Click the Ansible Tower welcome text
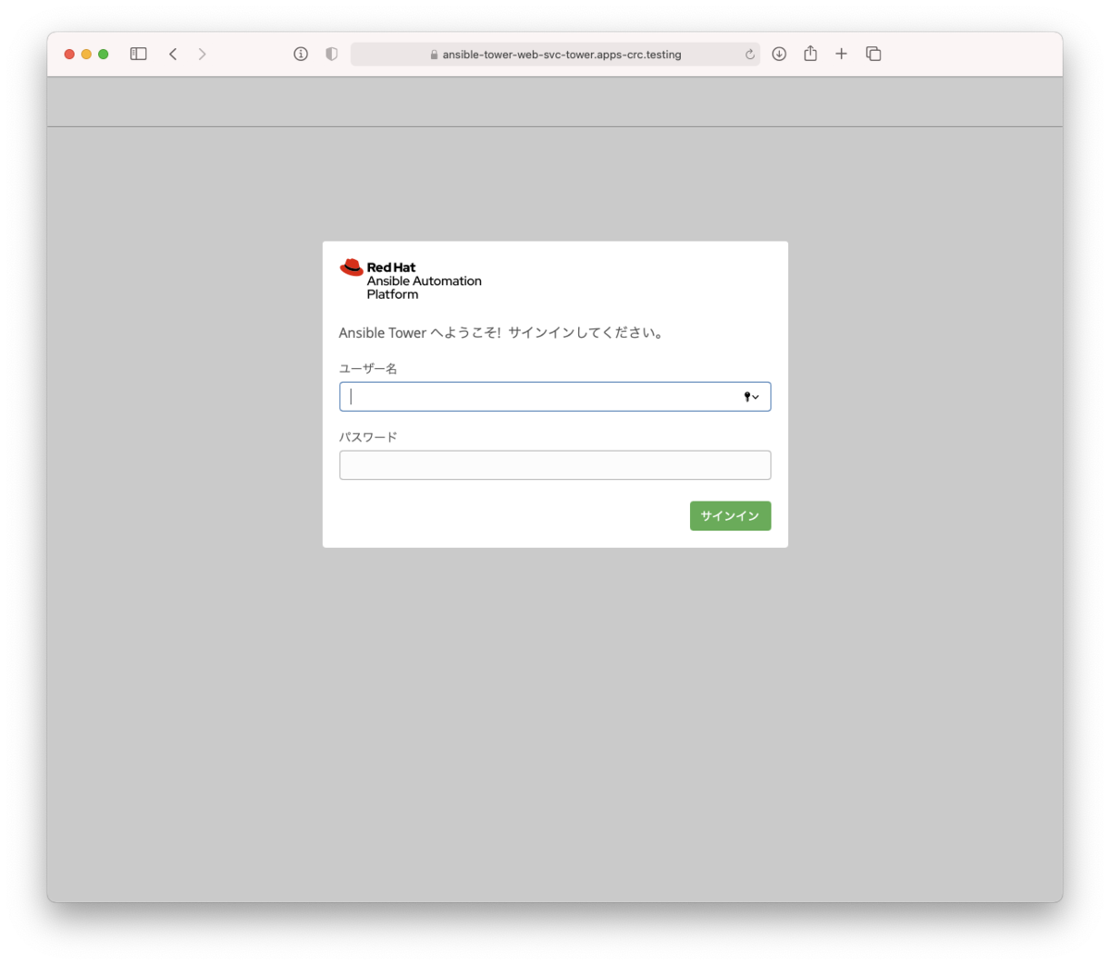Image resolution: width=1110 pixels, height=965 pixels. click(501, 333)
